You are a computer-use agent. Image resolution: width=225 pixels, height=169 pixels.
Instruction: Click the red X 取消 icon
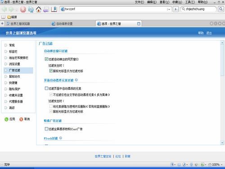[x=21, y=119]
